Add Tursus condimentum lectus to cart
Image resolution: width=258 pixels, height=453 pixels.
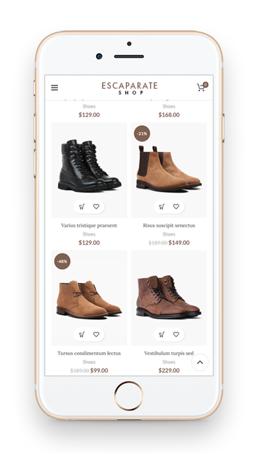[x=82, y=335]
